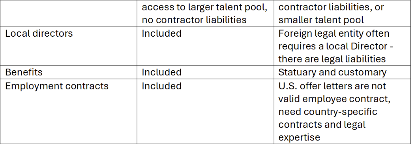Click the "contractor liabilities, or" text line
This screenshot has width=411, height=144.
[x=331, y=7]
